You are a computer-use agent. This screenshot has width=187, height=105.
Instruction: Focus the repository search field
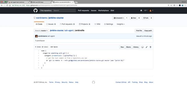(64, 10)
